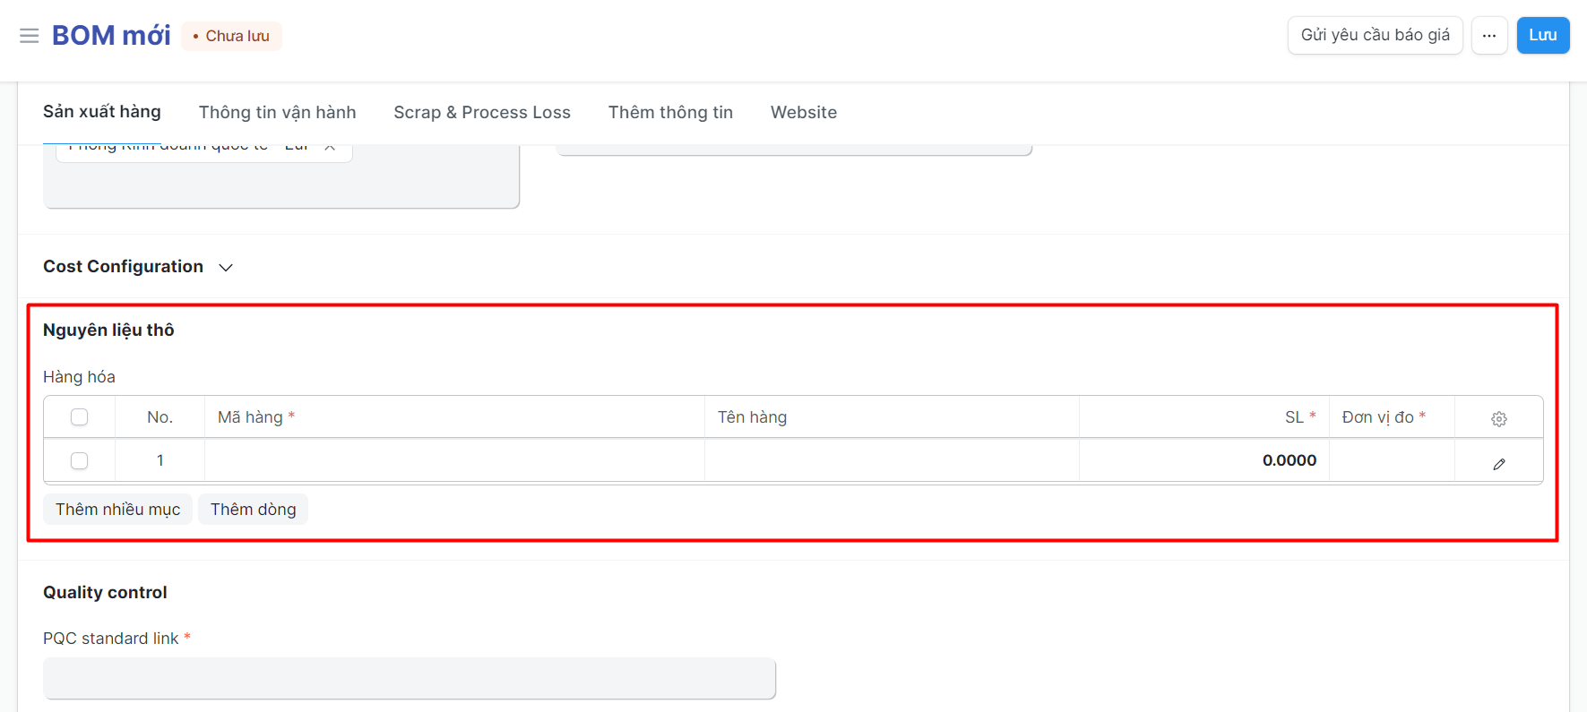
Task: Open the three-dot more options menu
Action: [1488, 36]
